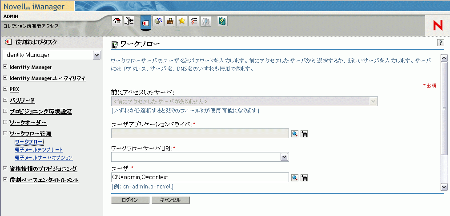Image resolution: width=450 pixels, height=216 pixels.
Task: Click the page help question mark button
Action: pyautogui.click(x=441, y=43)
